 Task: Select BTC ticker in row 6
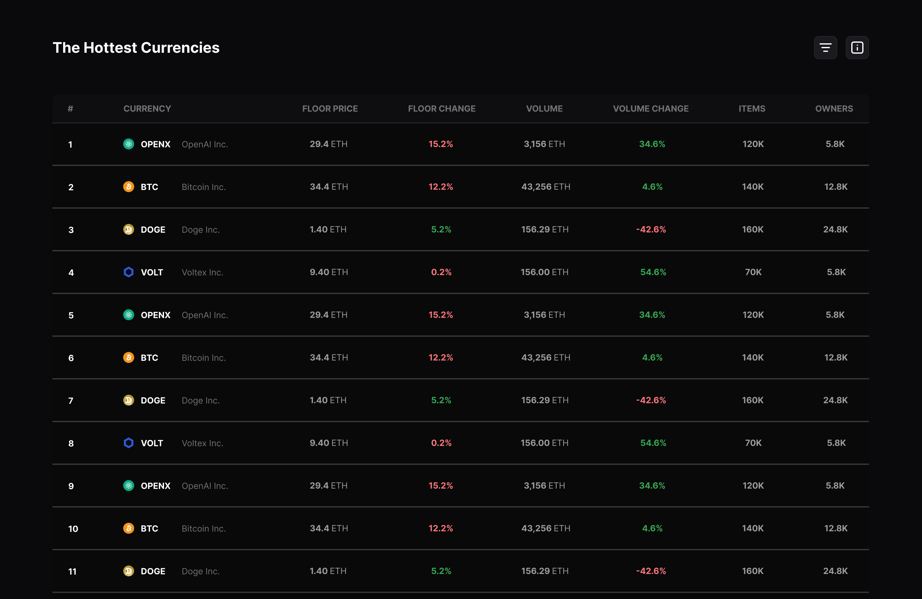(149, 358)
